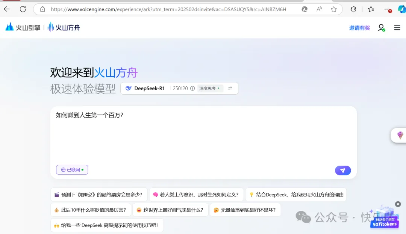Pick the 此后10年什么将贬值 suggestion
Image resolution: width=406 pixels, height=234 pixels.
tap(91, 210)
